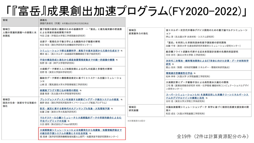Image resolution: width=254 pixels, height=143 pixels.
Task: Select 「富岳」を利用した革新的流体性能予測 title
Action: (x=196, y=43)
